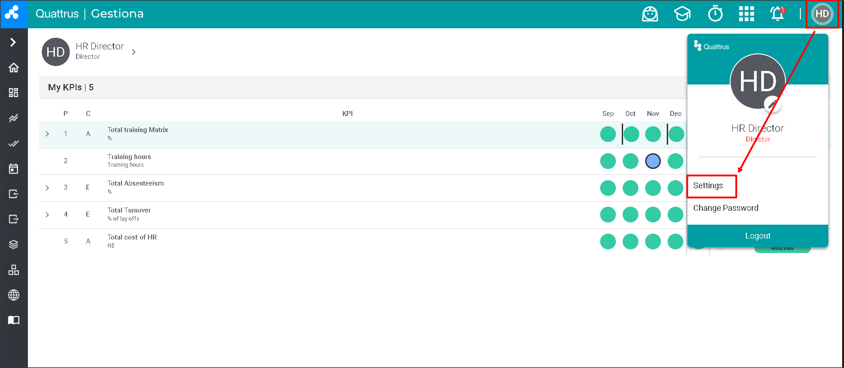The width and height of the screenshot is (844, 368).
Task: Open the dashboard grid icon in sidebar
Action: [x=13, y=93]
